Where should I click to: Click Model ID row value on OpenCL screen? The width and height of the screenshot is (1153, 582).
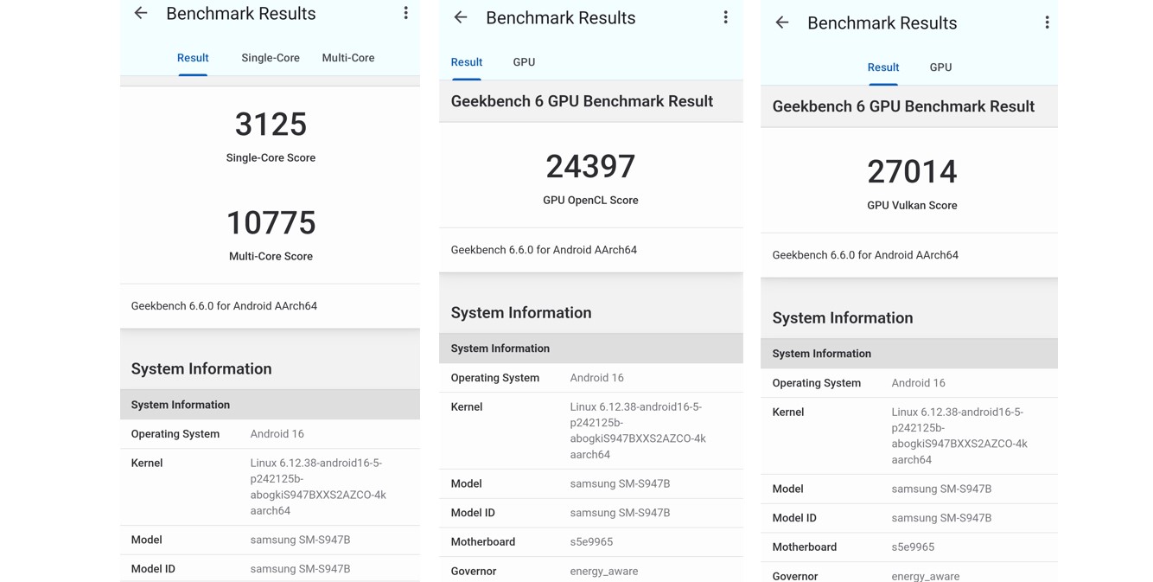[x=620, y=513]
